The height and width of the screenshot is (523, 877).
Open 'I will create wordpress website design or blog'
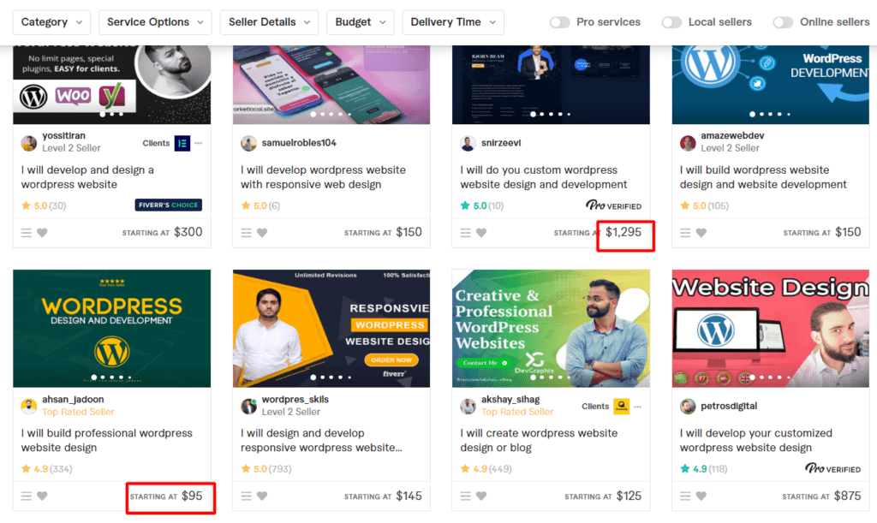tap(540, 440)
